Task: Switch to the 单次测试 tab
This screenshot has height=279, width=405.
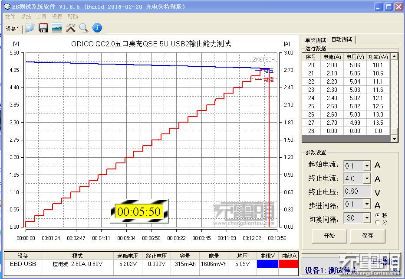Action: pyautogui.click(x=315, y=40)
